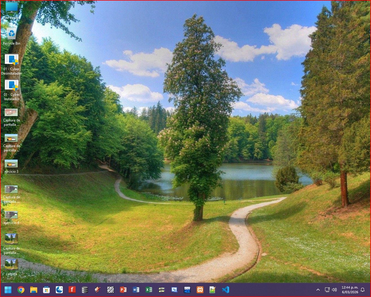Launch XAMPP from the taskbar

[200, 290]
